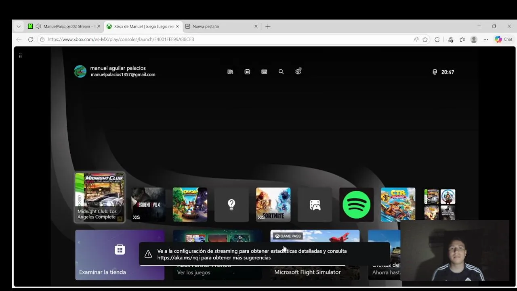
Task: View site information padlock icon
Action: (42, 39)
